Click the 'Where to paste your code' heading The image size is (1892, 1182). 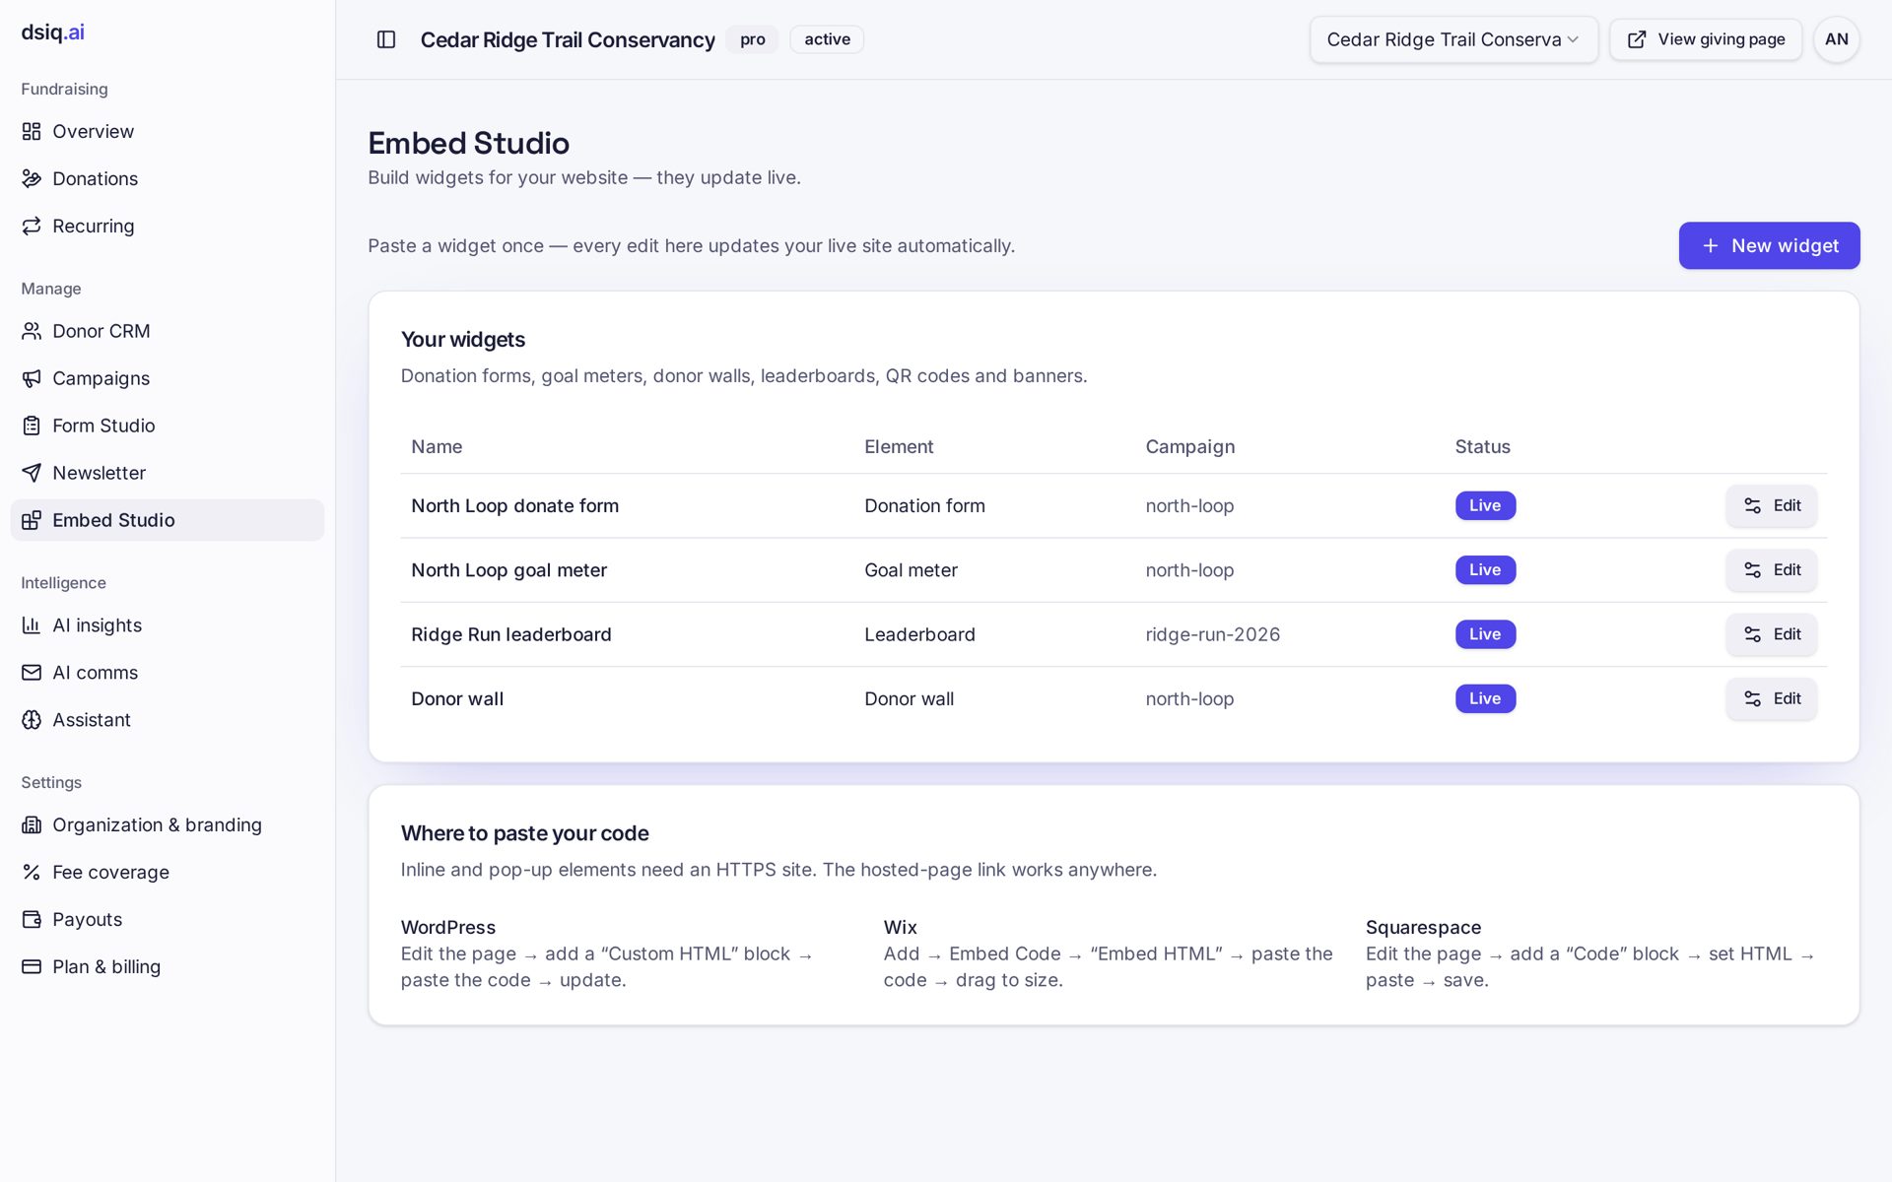(x=524, y=833)
